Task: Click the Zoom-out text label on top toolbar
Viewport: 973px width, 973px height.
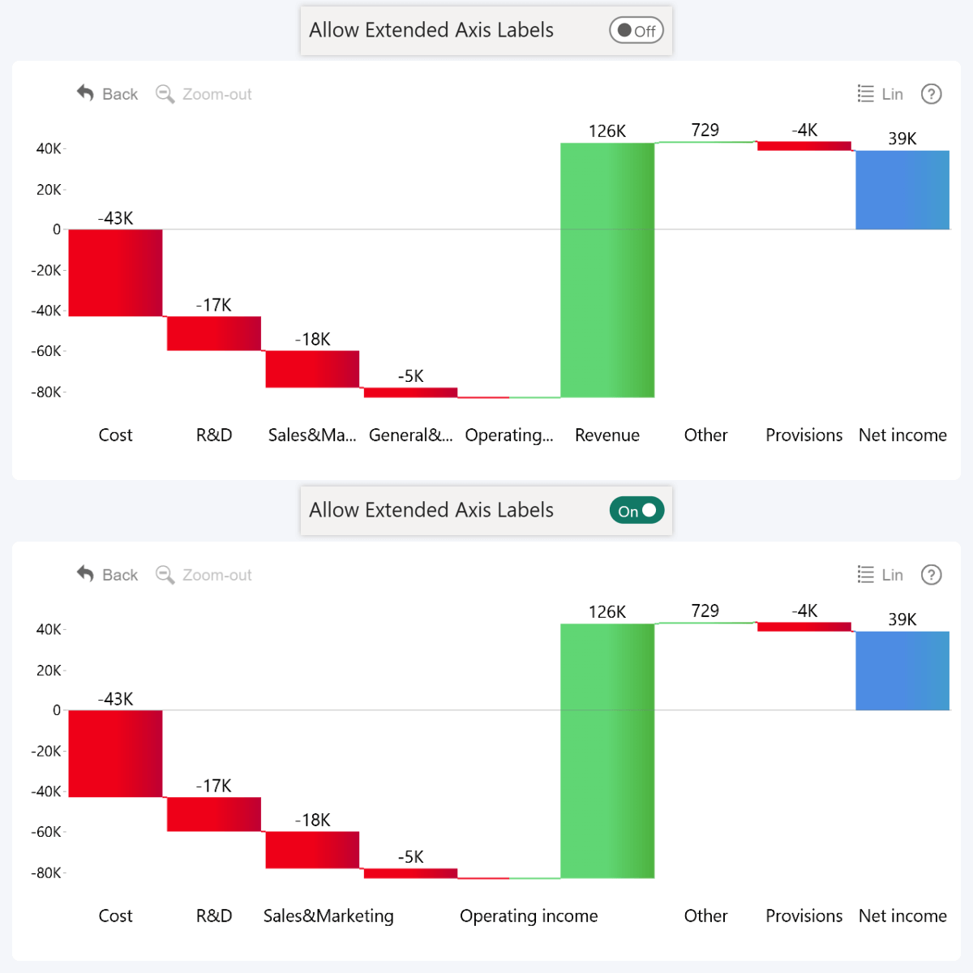Action: 217,94
